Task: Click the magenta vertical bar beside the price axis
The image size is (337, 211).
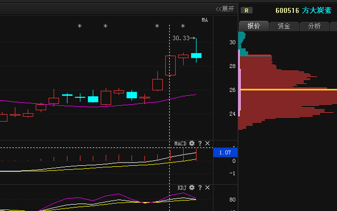Action: (239, 83)
